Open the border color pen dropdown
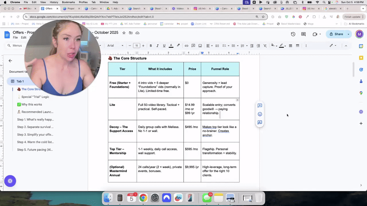This screenshot has height=206, width=367. coord(282,45)
